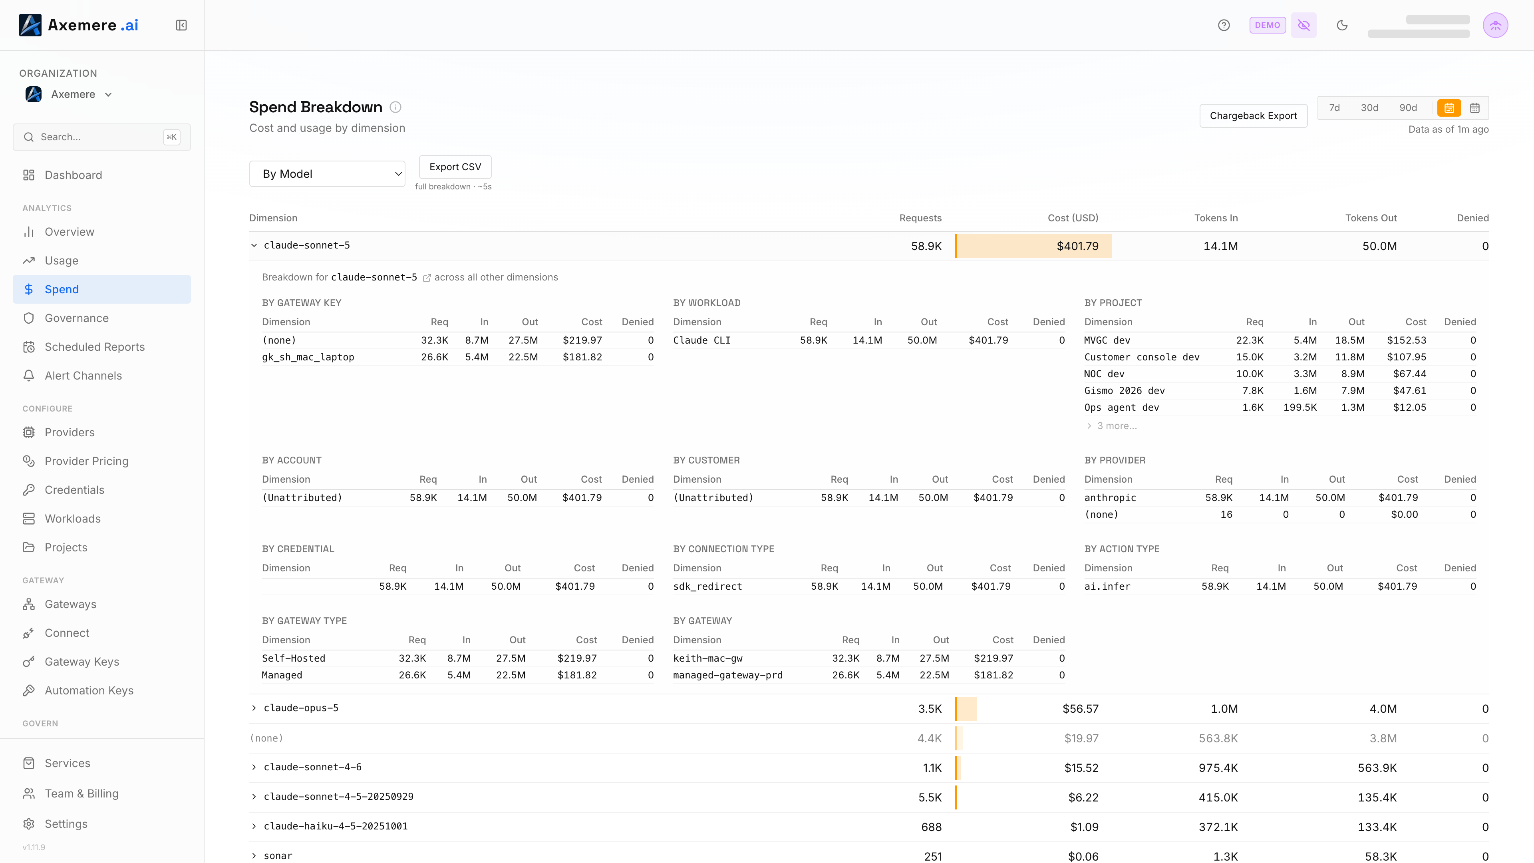1534x863 pixels.
Task: Click the Services bag icon
Action: coord(29,764)
